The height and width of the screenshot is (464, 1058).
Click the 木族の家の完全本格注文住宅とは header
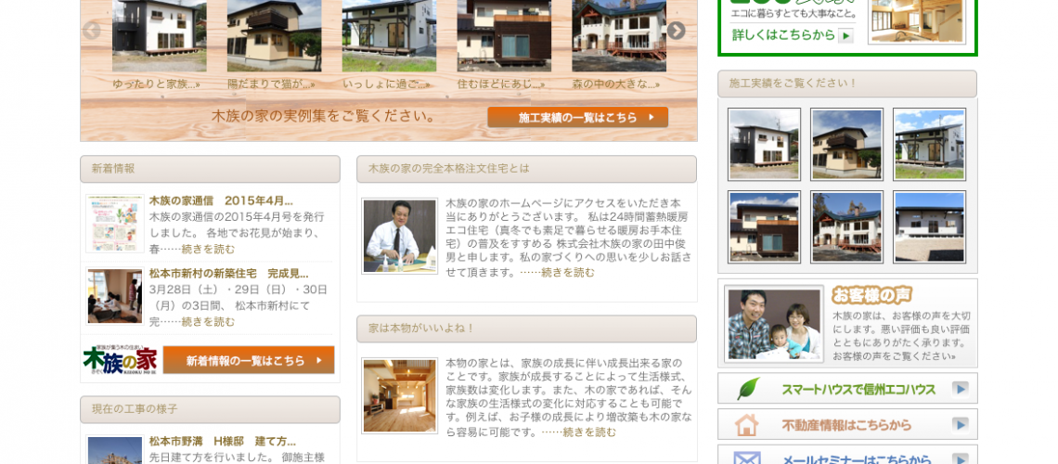[526, 169]
